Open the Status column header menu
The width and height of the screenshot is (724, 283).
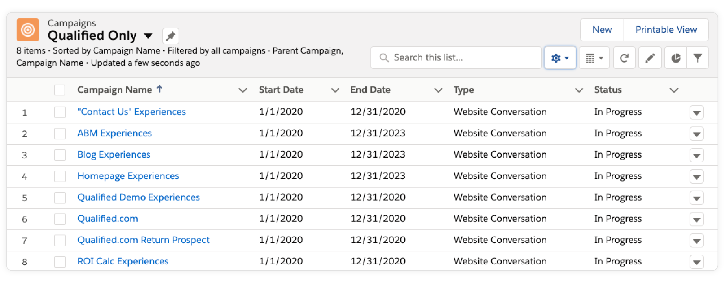674,90
